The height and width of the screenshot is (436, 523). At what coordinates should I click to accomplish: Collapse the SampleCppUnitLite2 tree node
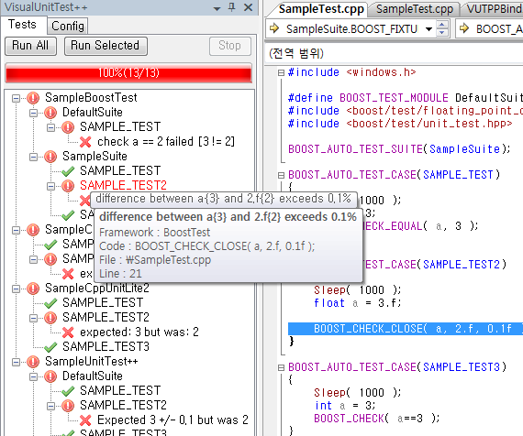(16, 289)
